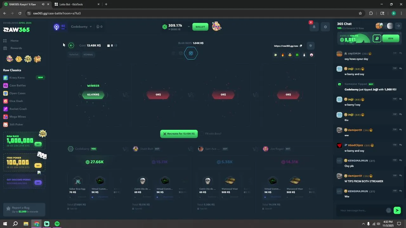Tip zay33434 in chat
The width and height of the screenshot is (406, 228).
pyautogui.click(x=395, y=53)
